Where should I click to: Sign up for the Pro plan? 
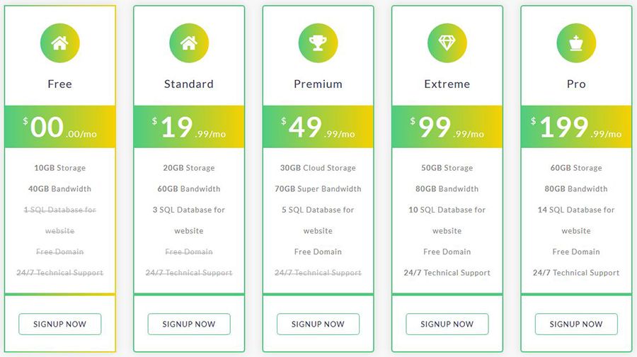[576, 324]
